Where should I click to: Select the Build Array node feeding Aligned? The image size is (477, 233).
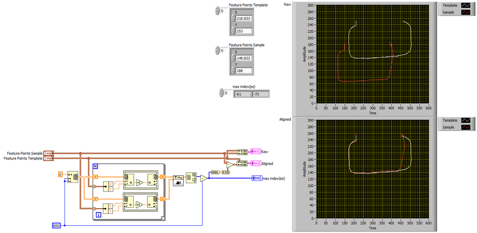(242, 164)
